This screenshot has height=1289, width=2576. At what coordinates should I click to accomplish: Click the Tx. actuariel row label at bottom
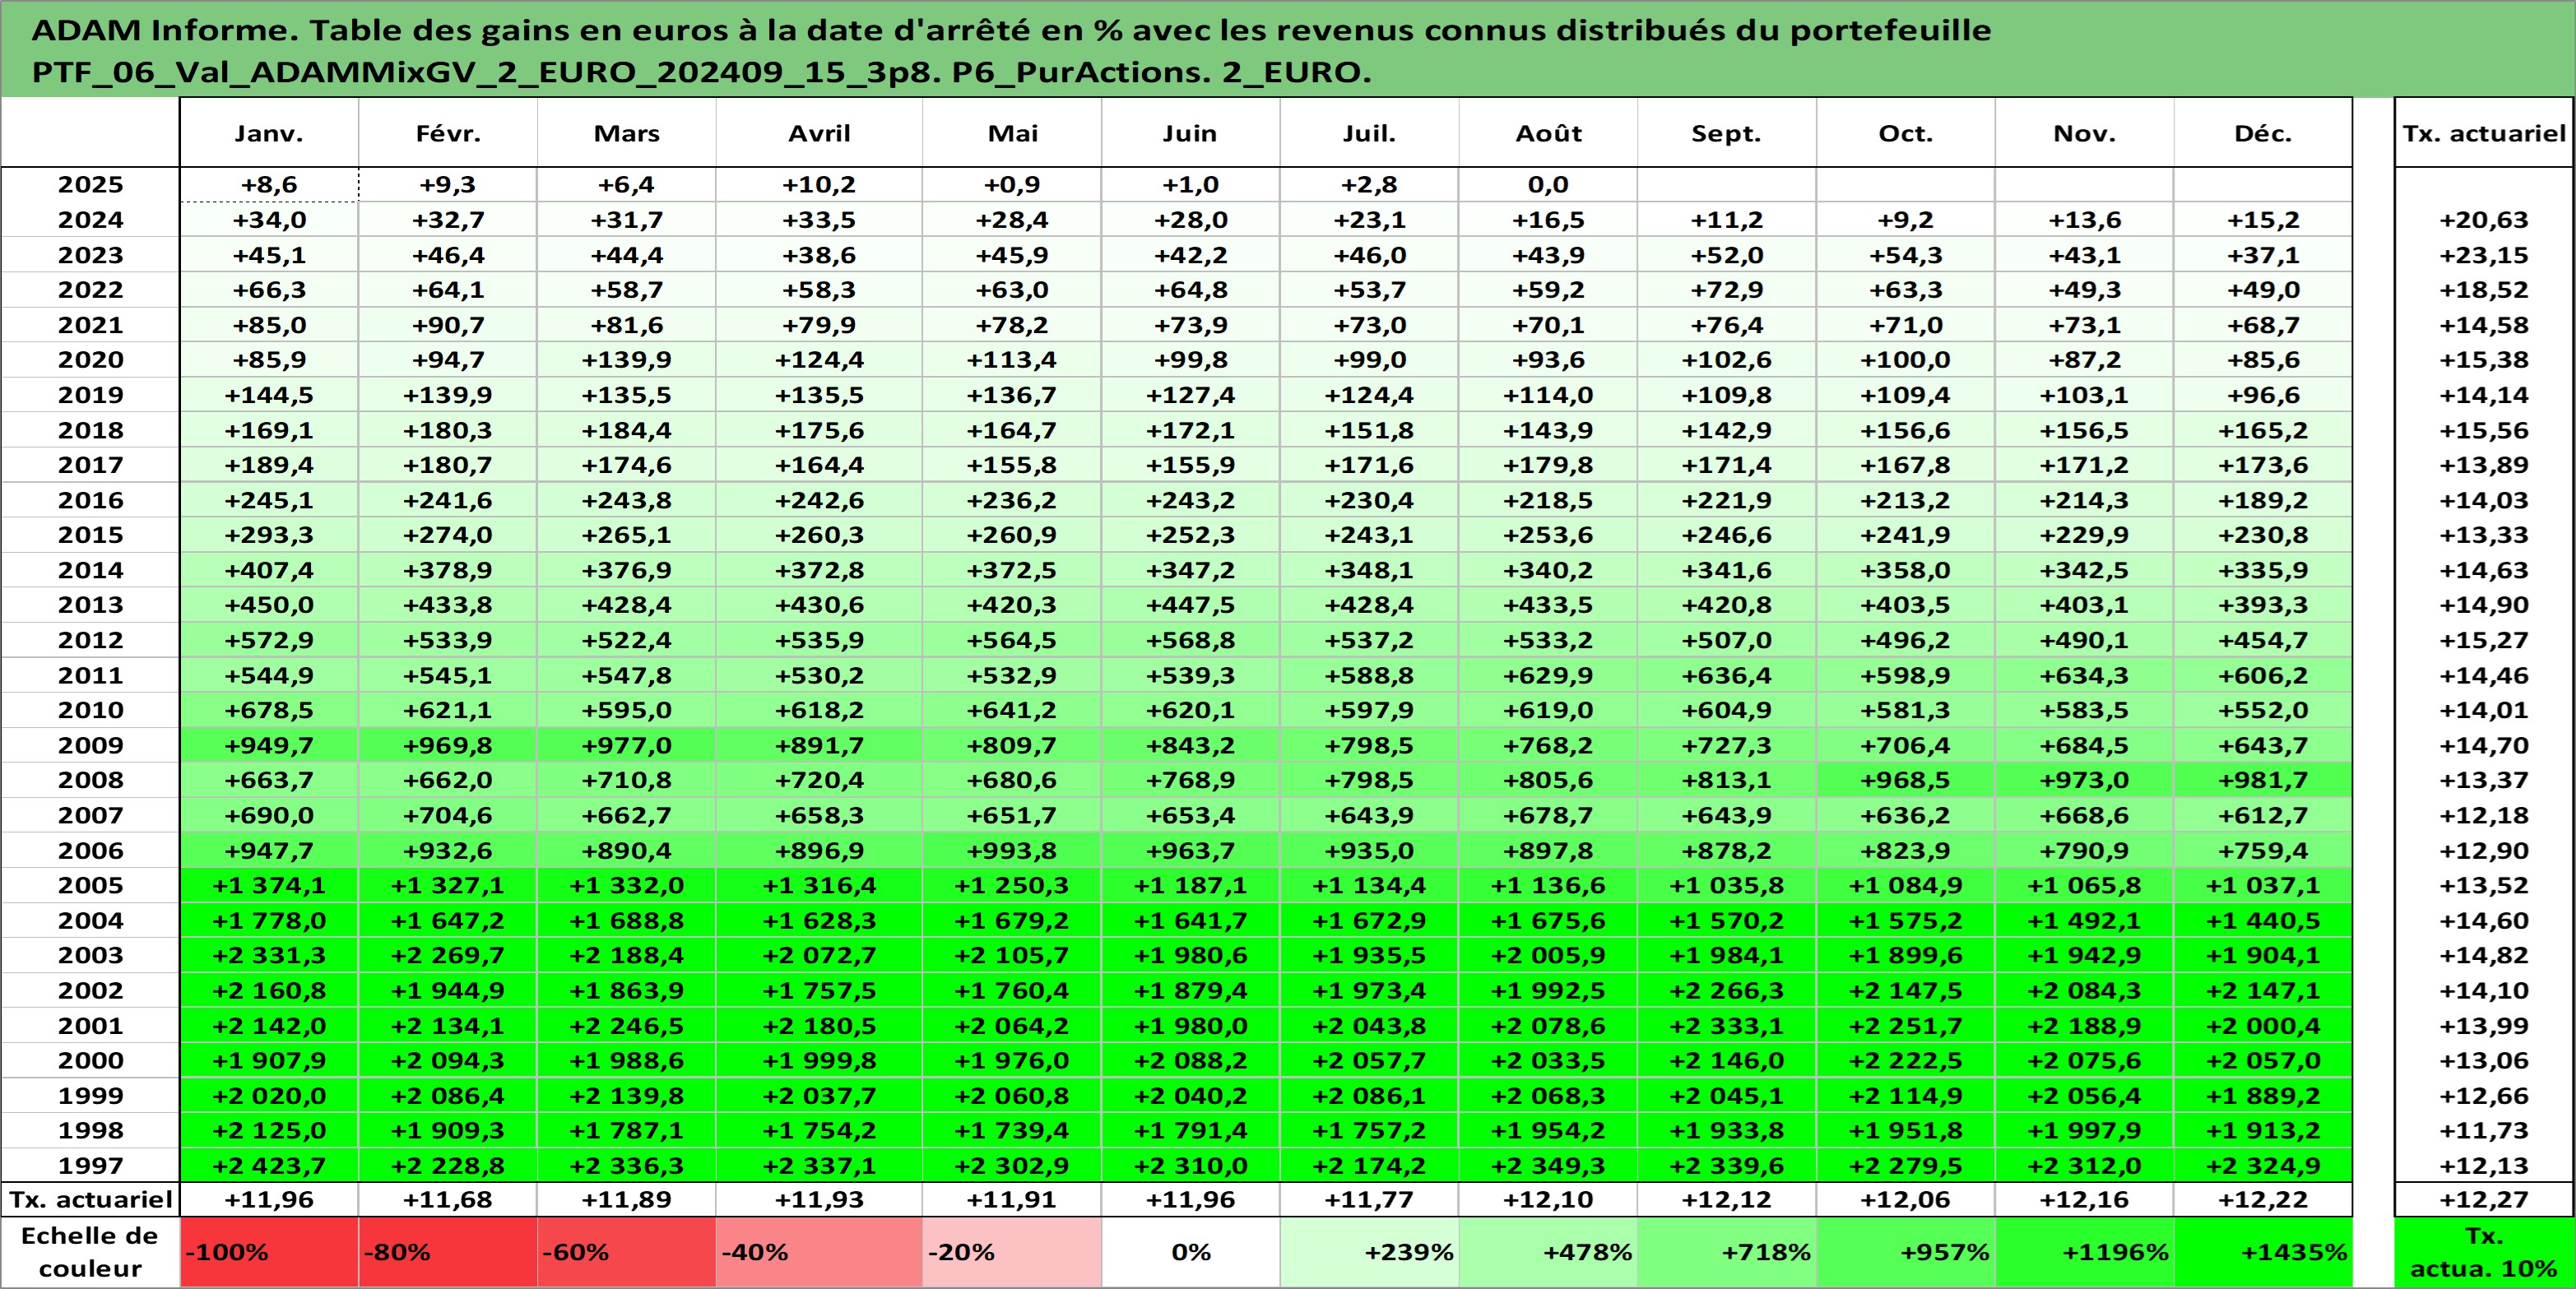pos(90,1199)
